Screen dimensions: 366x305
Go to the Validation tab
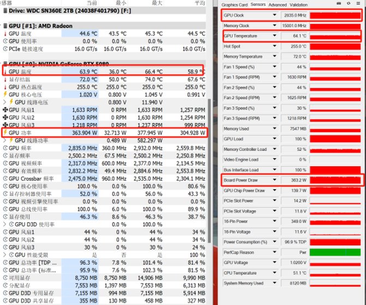299,5
